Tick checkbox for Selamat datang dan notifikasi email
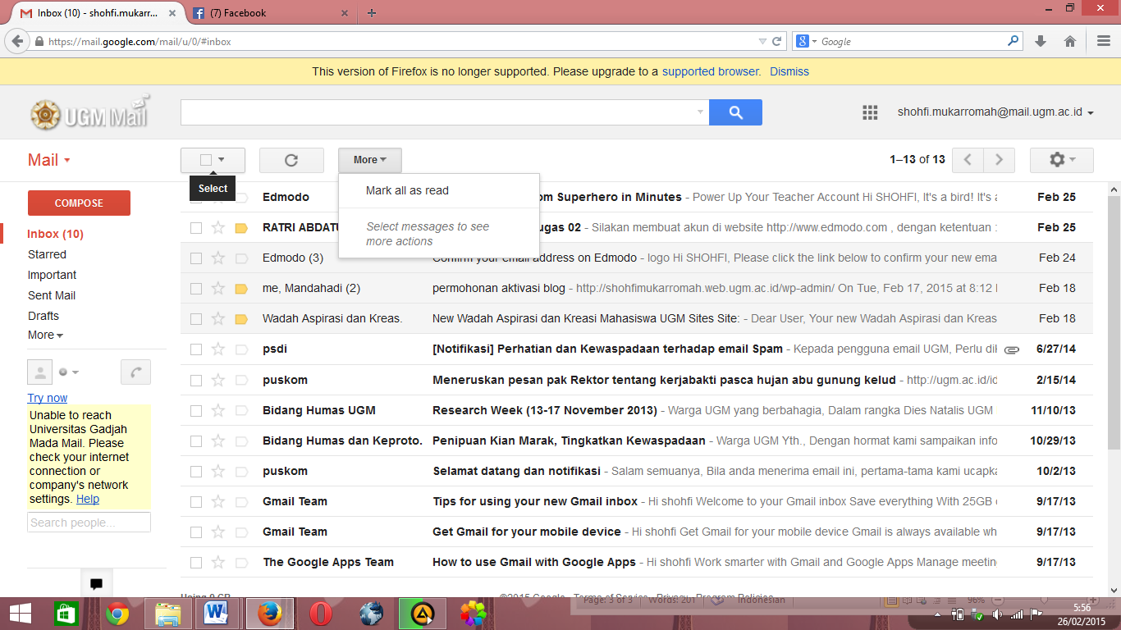This screenshot has width=1121, height=630. pos(196,471)
